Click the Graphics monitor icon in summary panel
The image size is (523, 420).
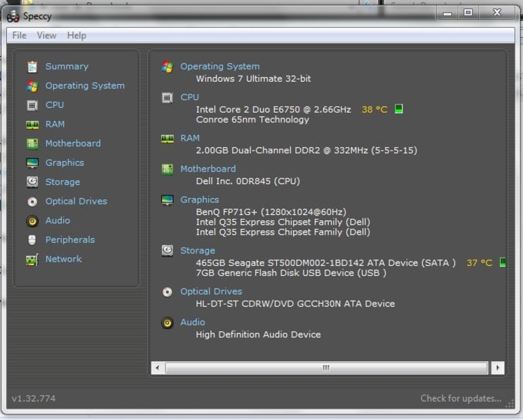point(168,200)
